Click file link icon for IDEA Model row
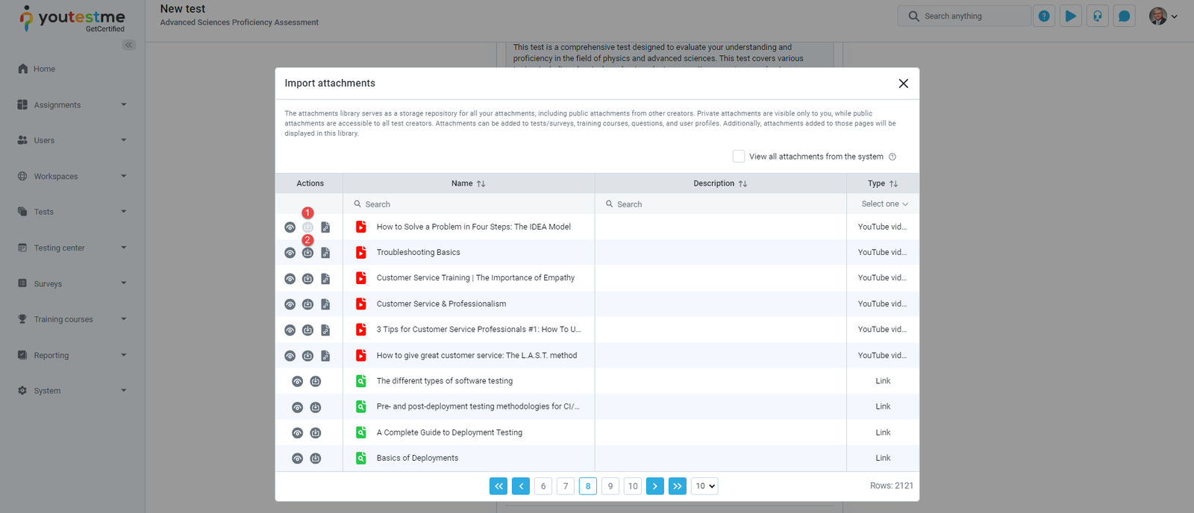The image size is (1194, 513). pyautogui.click(x=325, y=227)
